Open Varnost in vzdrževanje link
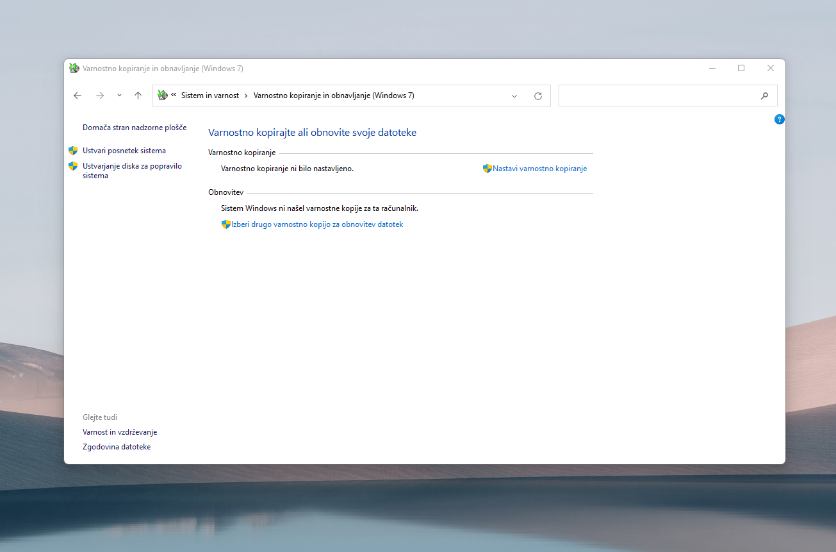 pyautogui.click(x=120, y=432)
